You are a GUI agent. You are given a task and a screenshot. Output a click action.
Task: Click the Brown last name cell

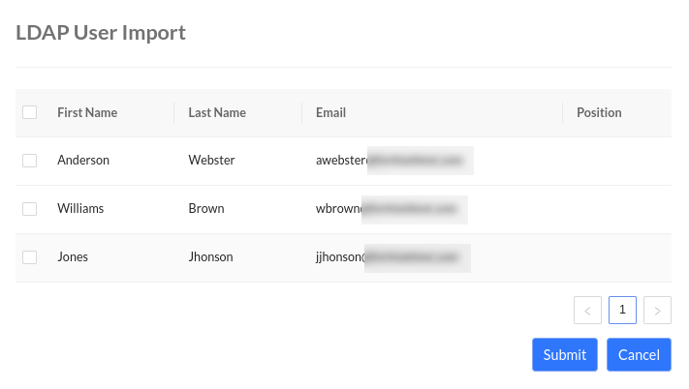(206, 209)
